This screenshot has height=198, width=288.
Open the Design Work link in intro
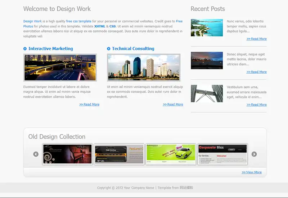(32, 21)
